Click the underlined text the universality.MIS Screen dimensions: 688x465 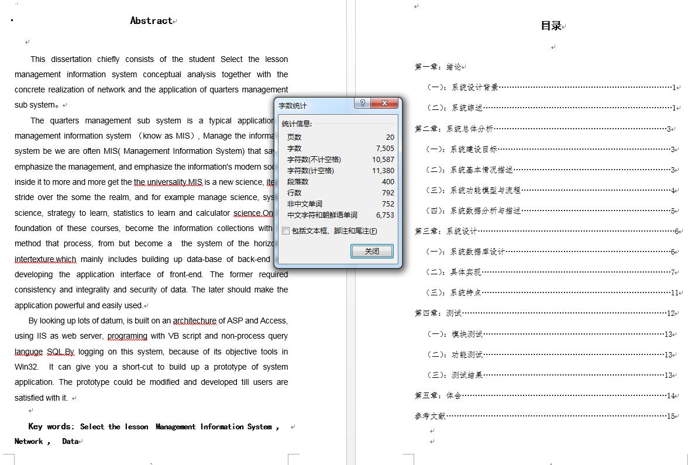168,182
